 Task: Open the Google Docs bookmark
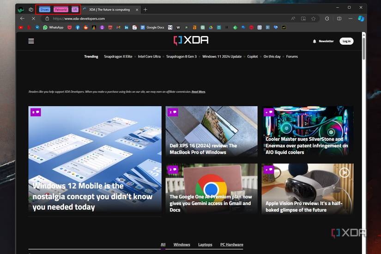(x=152, y=27)
